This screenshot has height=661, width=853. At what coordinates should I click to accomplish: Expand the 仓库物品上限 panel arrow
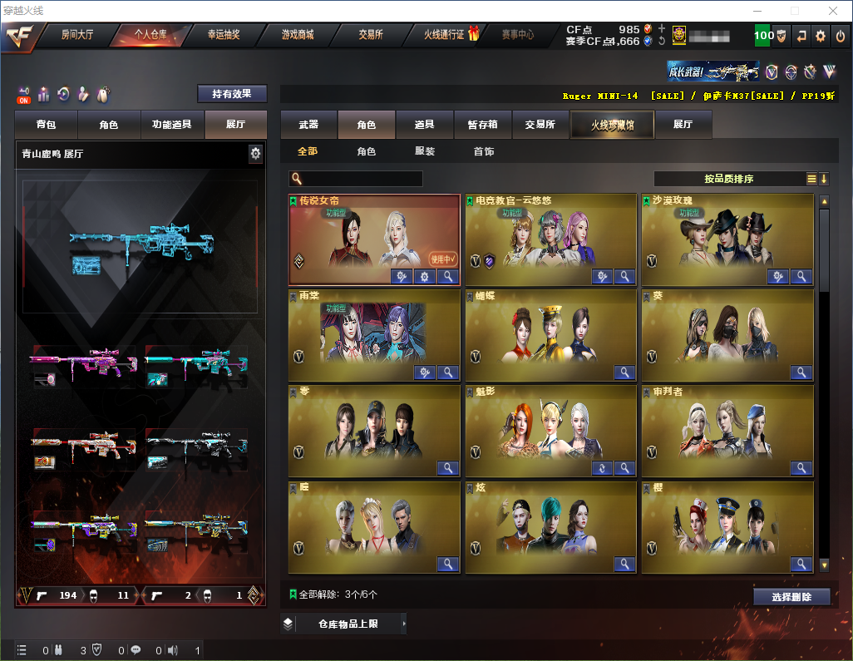tap(404, 624)
